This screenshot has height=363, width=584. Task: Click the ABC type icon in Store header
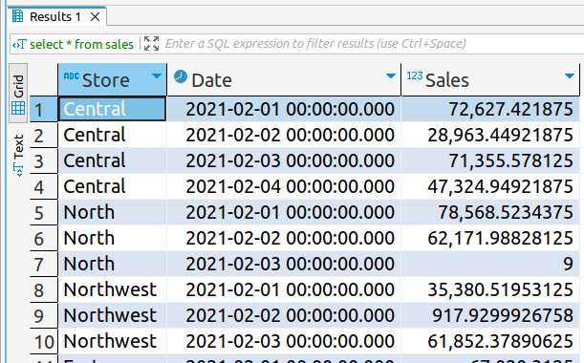click(x=71, y=76)
